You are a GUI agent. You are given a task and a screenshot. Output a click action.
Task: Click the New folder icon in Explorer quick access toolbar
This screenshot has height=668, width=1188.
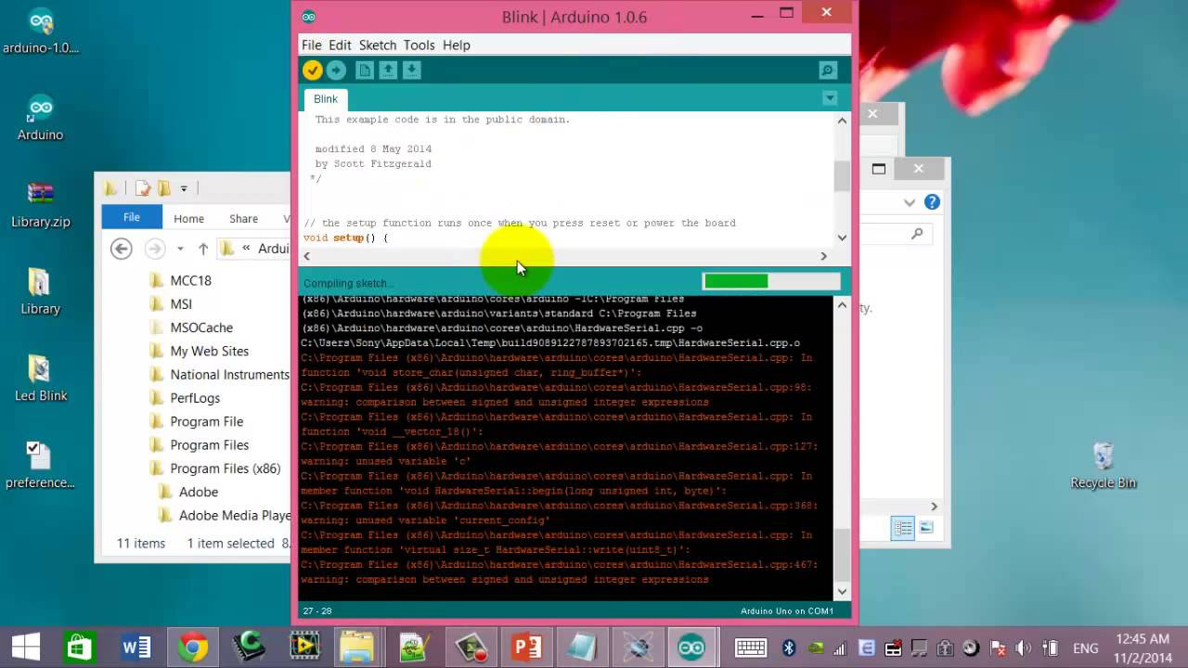(x=164, y=188)
